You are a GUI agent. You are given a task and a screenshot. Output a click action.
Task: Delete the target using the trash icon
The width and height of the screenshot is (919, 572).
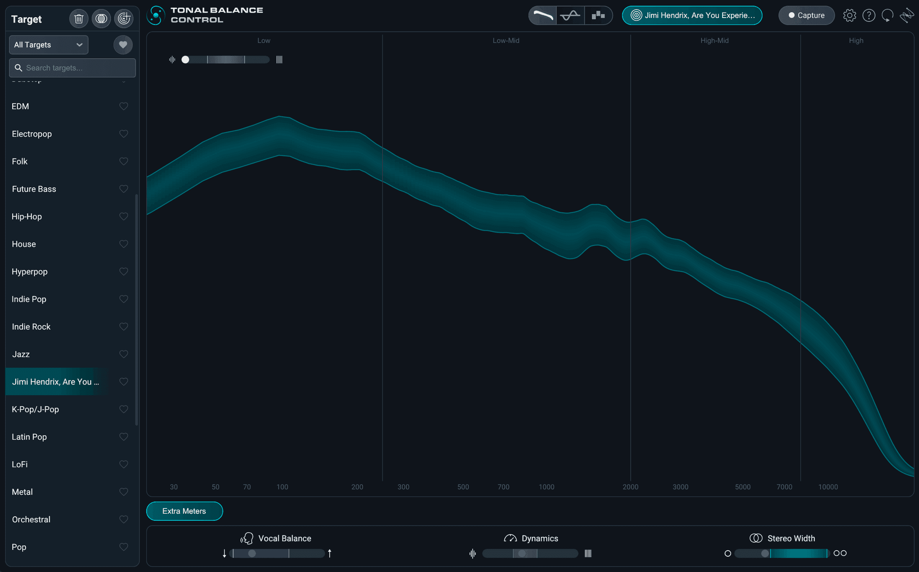coord(78,18)
